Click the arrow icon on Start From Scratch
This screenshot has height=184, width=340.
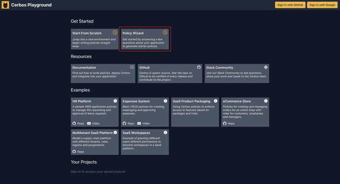click(115, 33)
